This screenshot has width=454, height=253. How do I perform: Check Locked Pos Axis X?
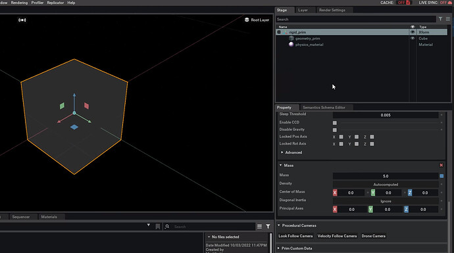click(x=341, y=137)
